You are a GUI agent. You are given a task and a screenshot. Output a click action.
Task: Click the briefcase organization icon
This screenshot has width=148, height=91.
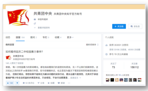(x=35, y=19)
